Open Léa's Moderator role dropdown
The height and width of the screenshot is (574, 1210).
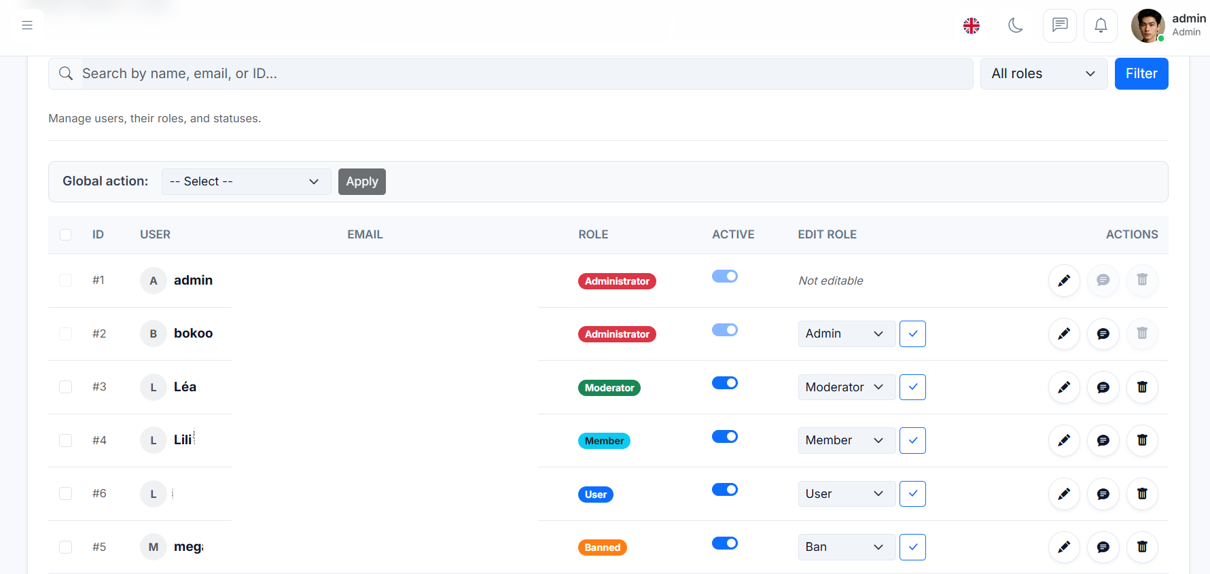pyautogui.click(x=847, y=387)
